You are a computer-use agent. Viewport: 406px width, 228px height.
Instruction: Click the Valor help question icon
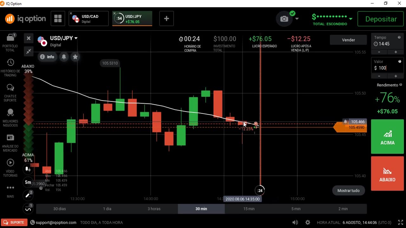point(400,61)
